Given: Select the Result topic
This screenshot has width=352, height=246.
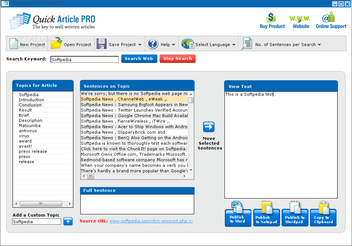Looking at the screenshot, I should (x=25, y=110).
